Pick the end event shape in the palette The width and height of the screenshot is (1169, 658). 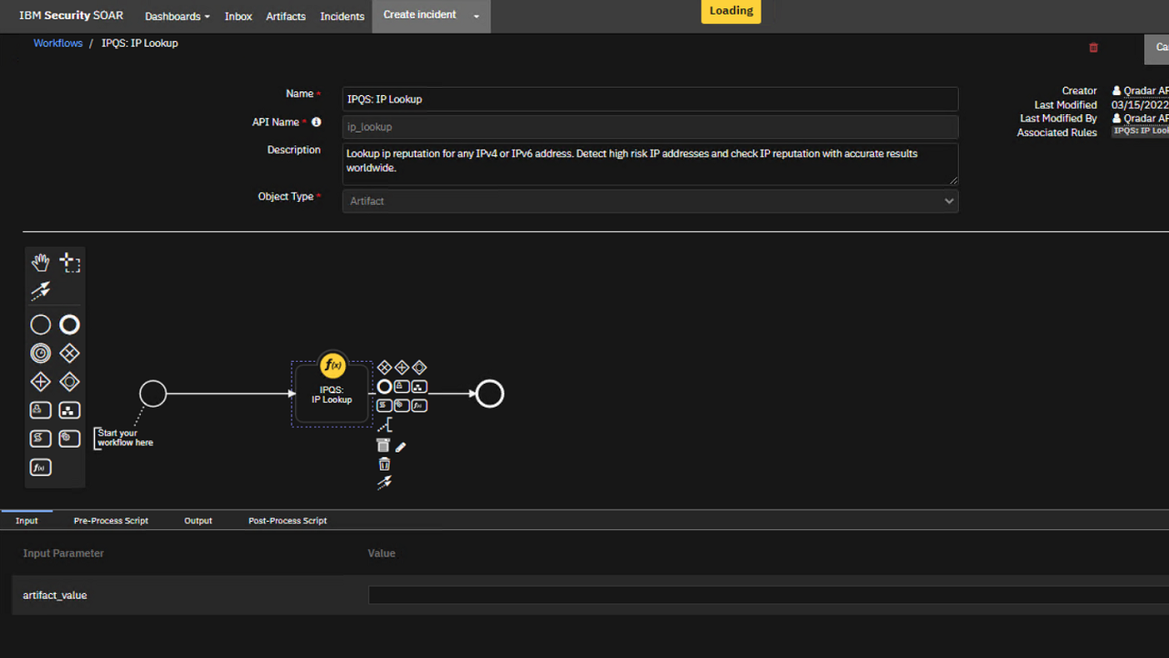pyautogui.click(x=69, y=324)
